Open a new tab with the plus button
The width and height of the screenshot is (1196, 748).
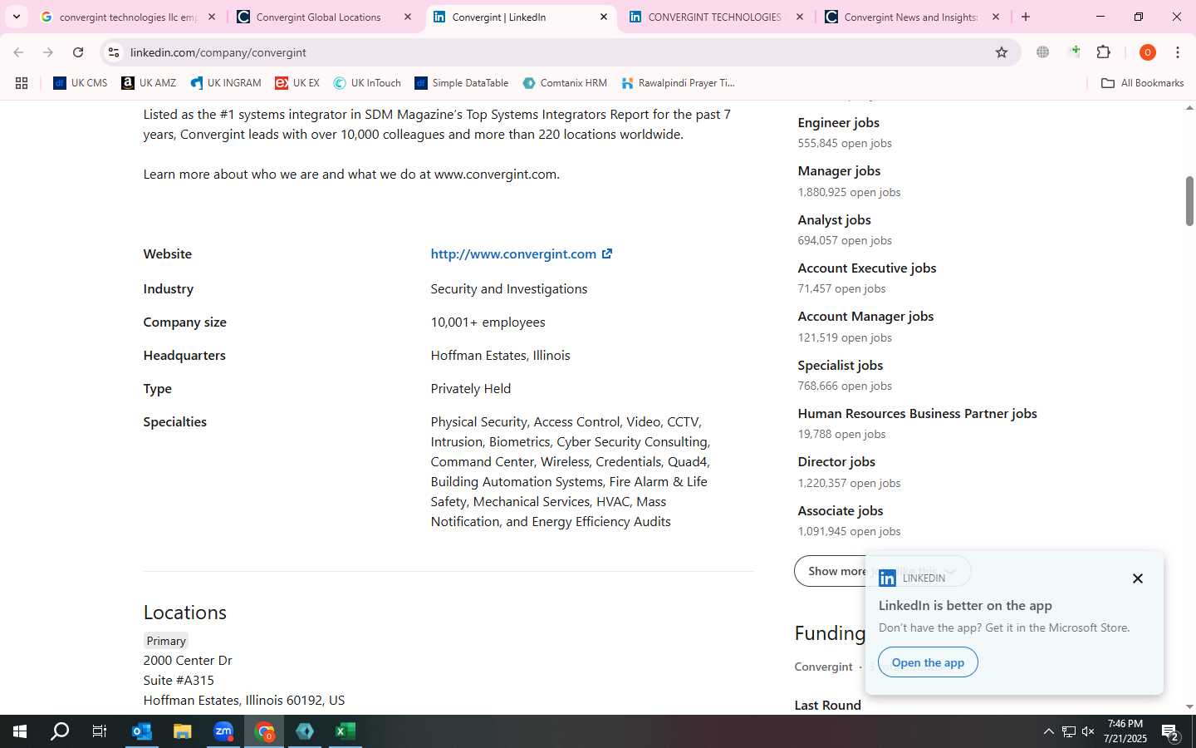click(x=1026, y=17)
